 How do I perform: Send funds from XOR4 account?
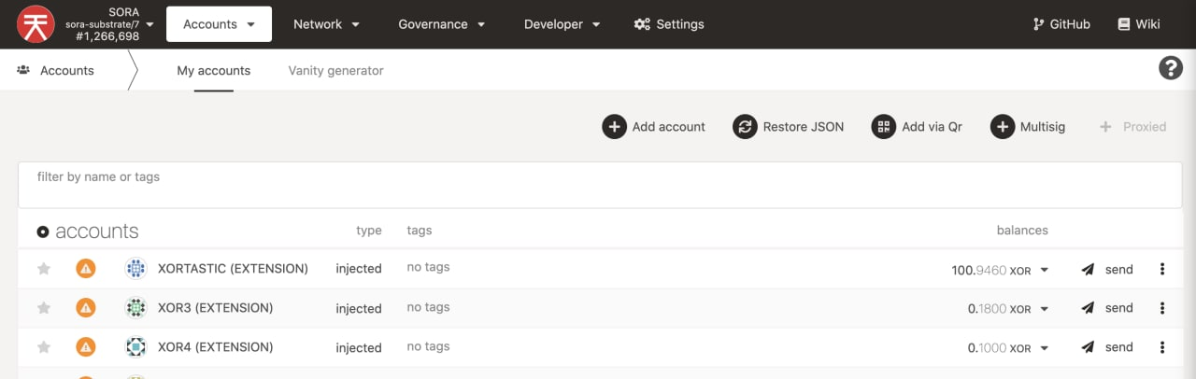pos(1107,347)
